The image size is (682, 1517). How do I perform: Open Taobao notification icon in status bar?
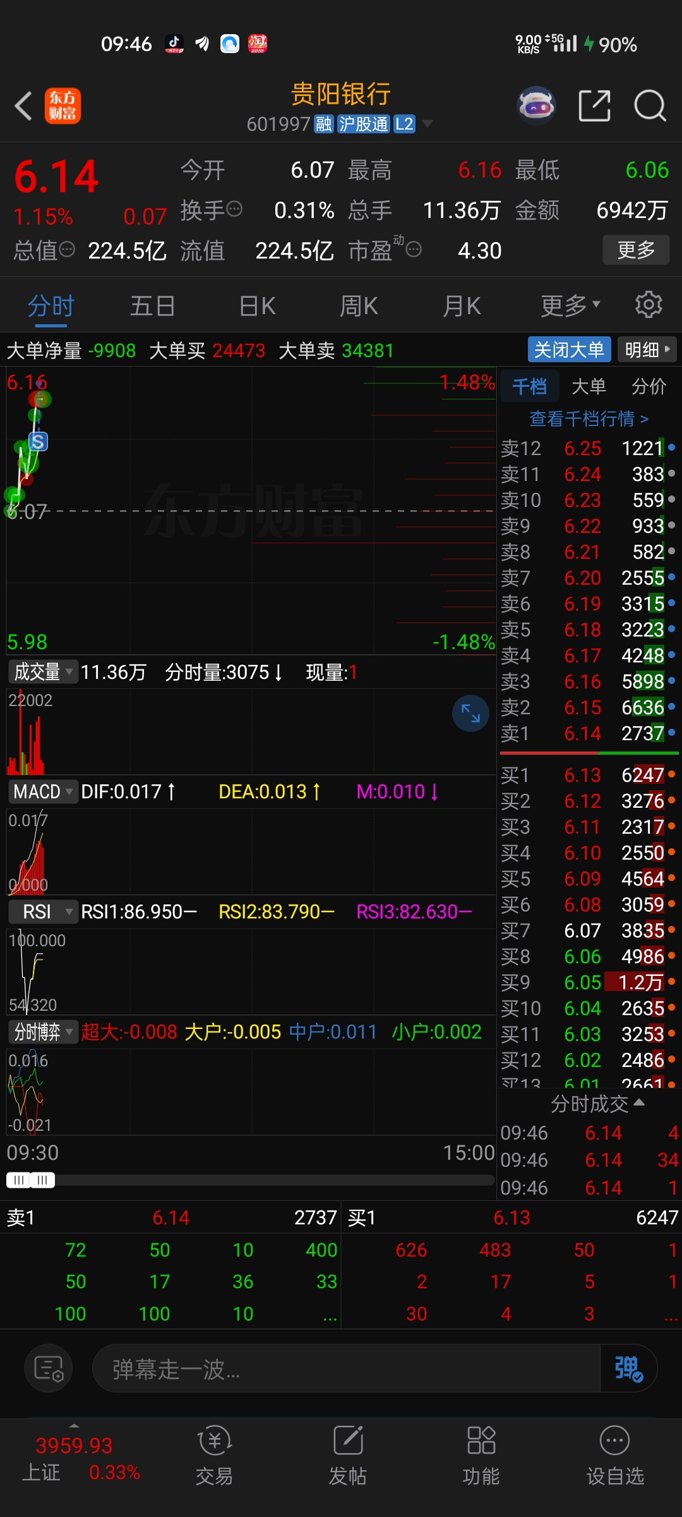coord(258,44)
